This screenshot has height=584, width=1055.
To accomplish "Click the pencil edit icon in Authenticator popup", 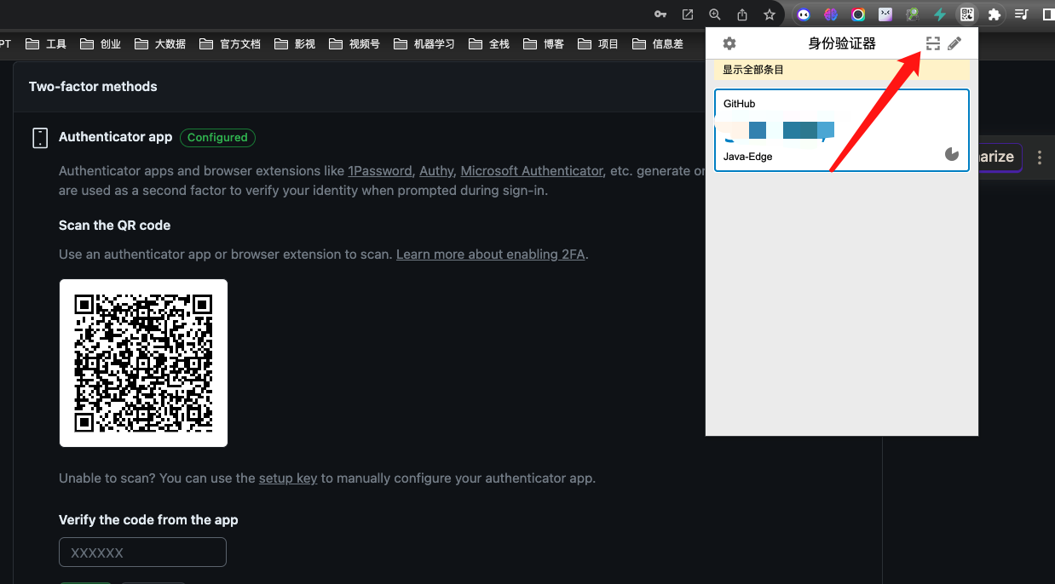I will point(954,43).
